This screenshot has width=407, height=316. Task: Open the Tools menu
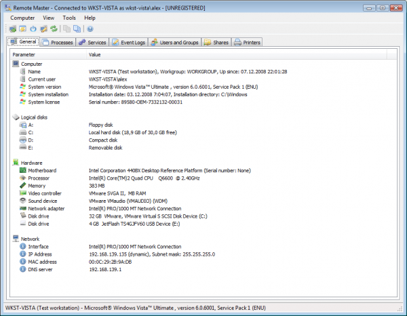[x=69, y=17]
